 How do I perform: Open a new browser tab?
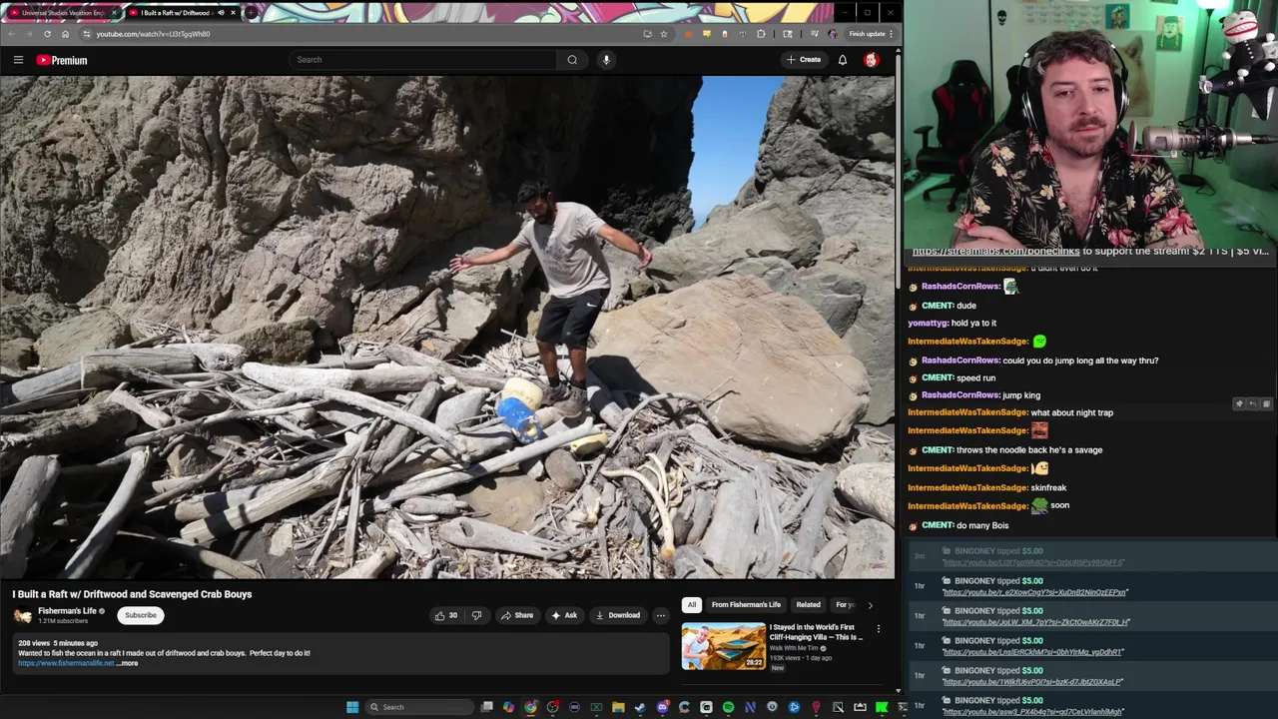coord(252,13)
